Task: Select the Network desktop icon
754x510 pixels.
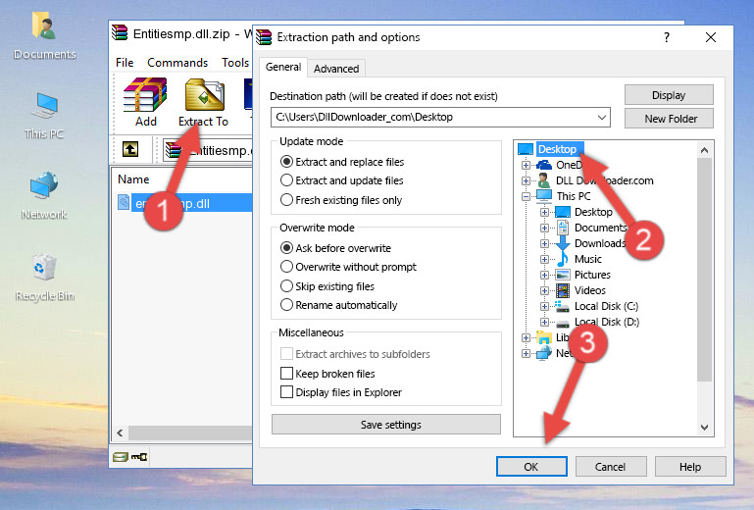Action: click(44, 195)
